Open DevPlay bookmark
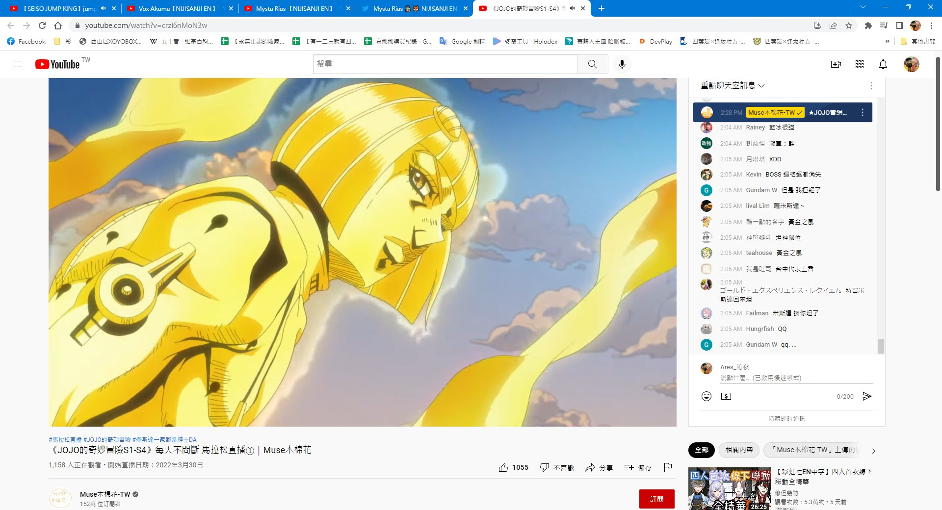 click(x=656, y=42)
